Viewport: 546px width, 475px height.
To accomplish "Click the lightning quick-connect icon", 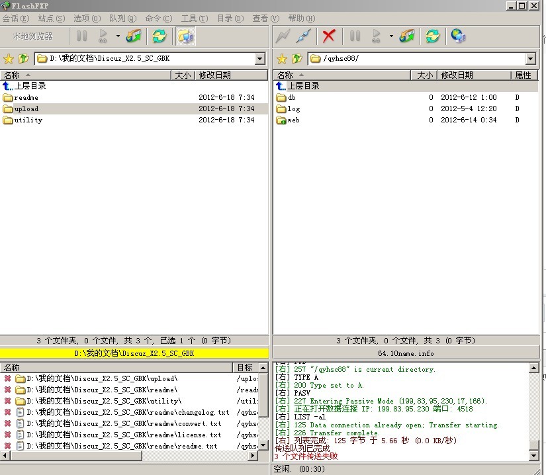I will 283,36.
